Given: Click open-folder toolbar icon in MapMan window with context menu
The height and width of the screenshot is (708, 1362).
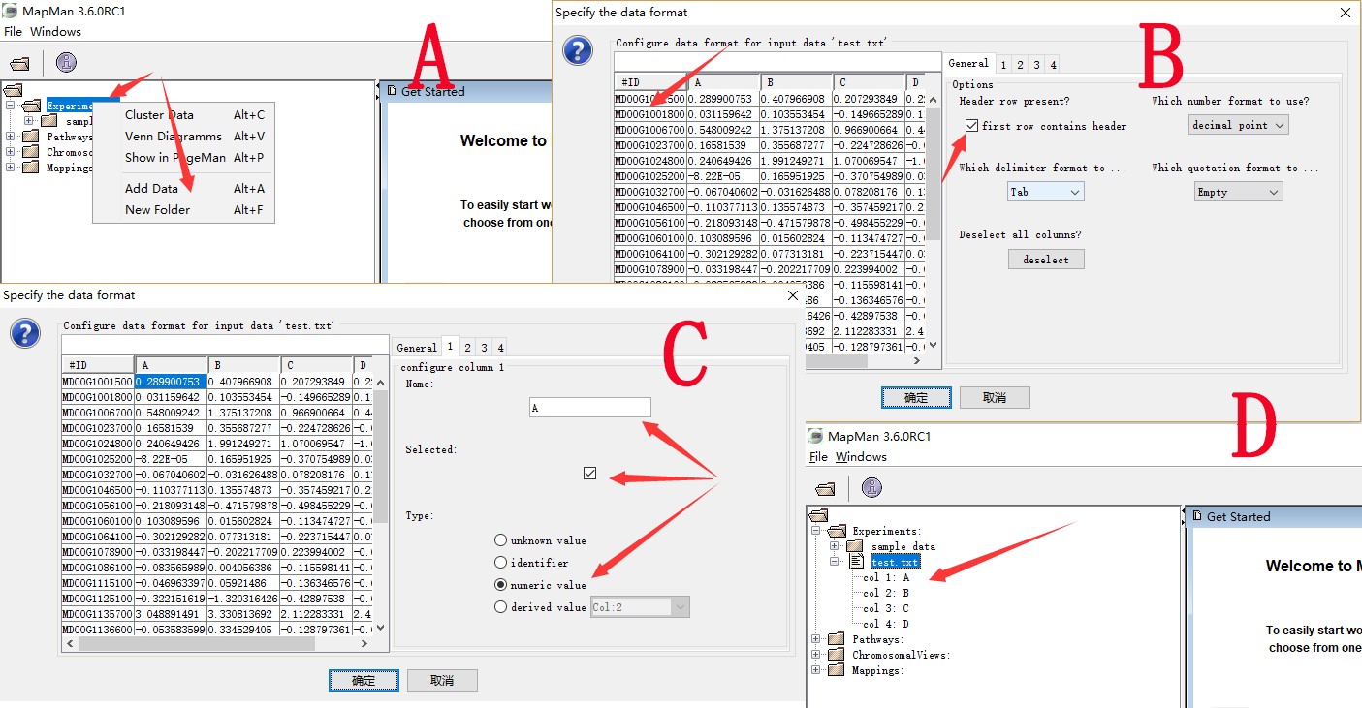Looking at the screenshot, I should (x=19, y=64).
